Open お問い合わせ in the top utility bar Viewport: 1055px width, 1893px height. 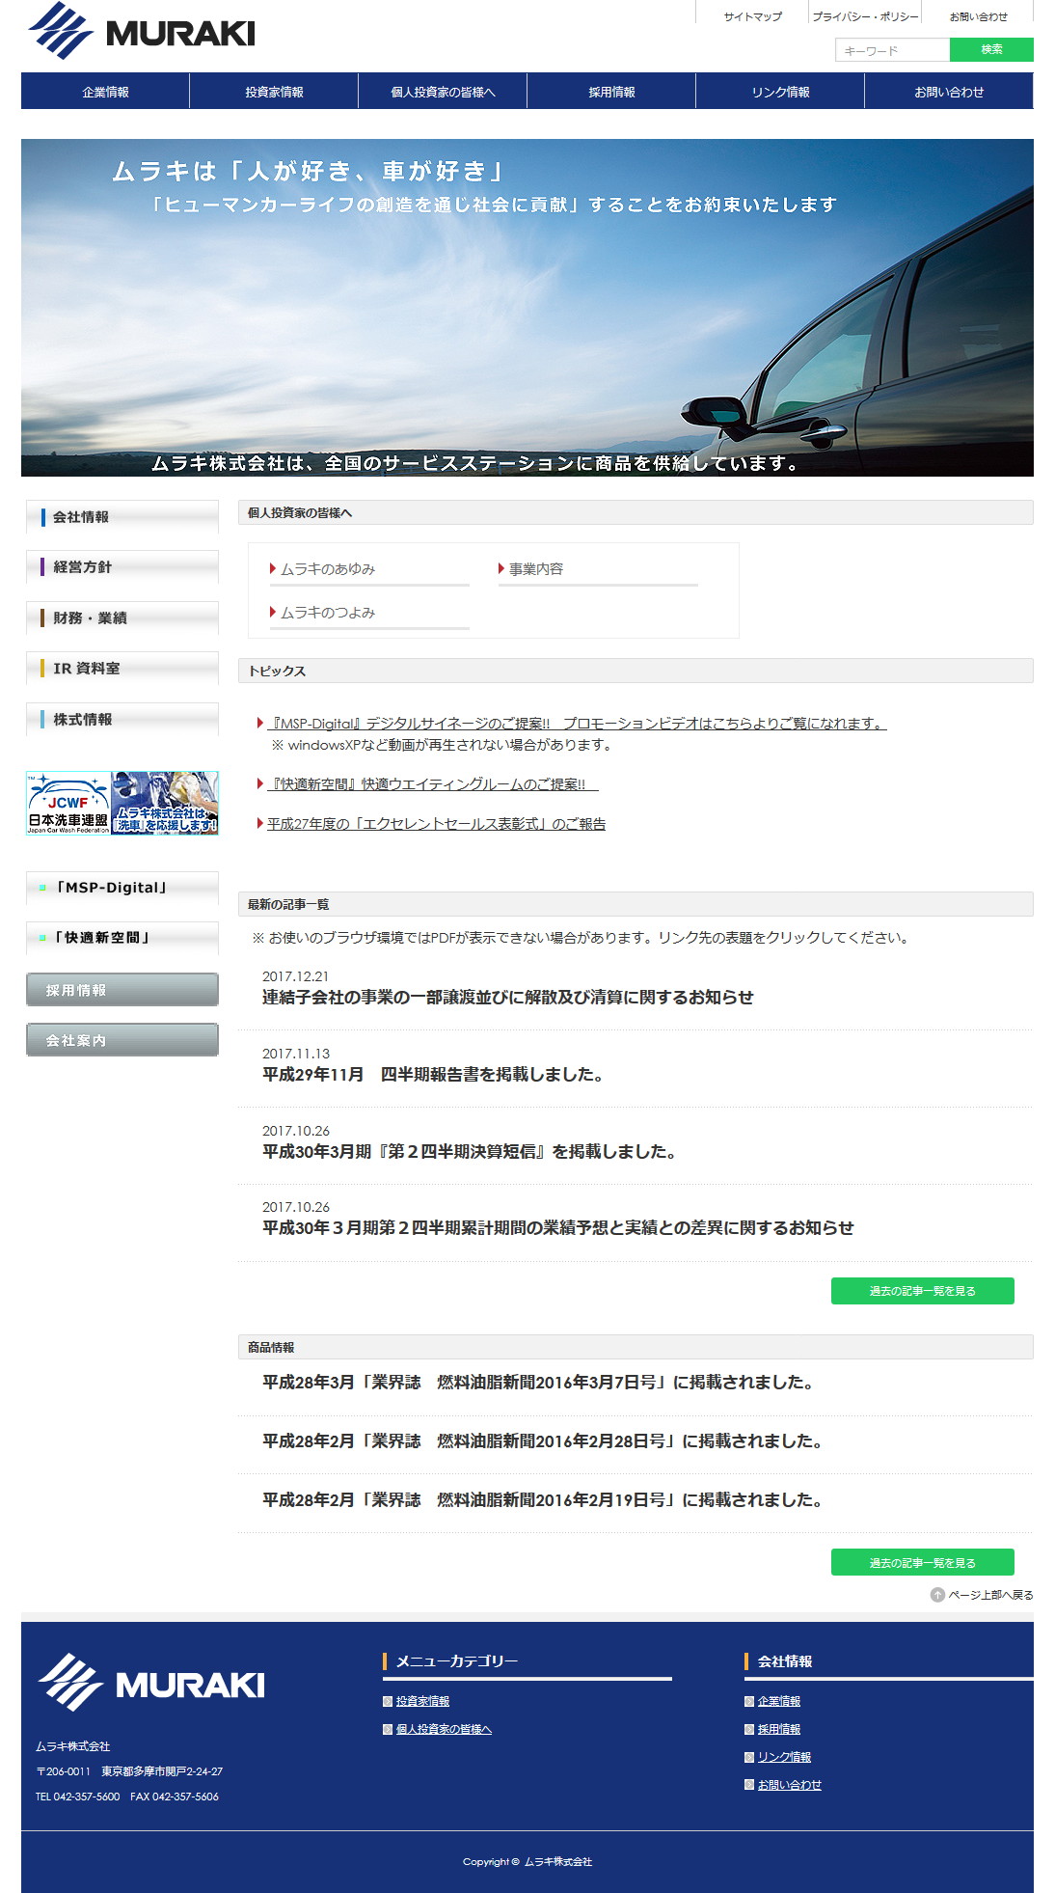[x=978, y=16]
